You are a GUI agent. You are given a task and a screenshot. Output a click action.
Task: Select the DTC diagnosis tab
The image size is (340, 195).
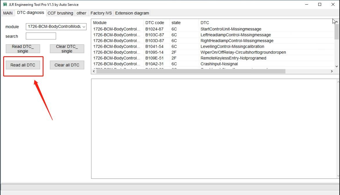pyautogui.click(x=30, y=12)
